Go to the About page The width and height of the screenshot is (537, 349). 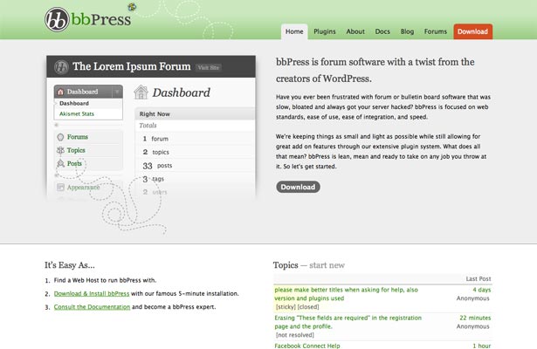[x=355, y=31]
